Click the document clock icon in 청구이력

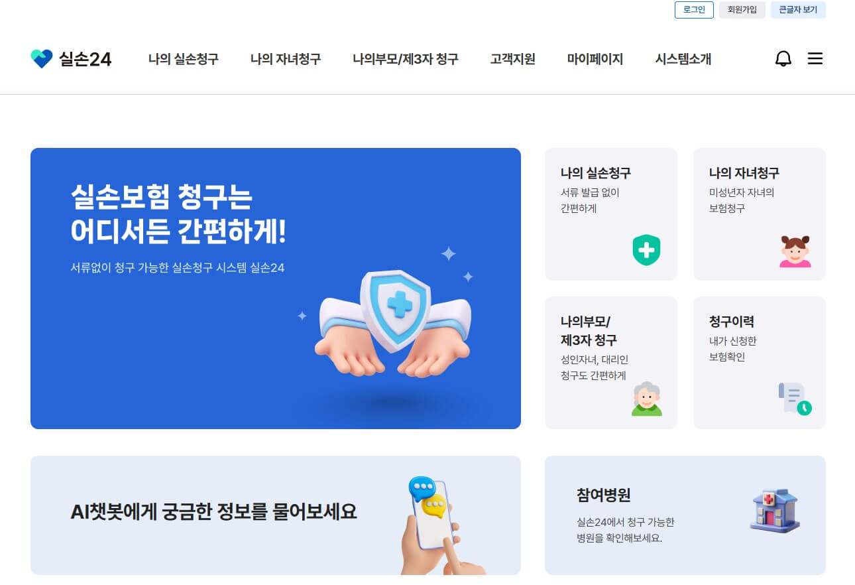point(795,399)
